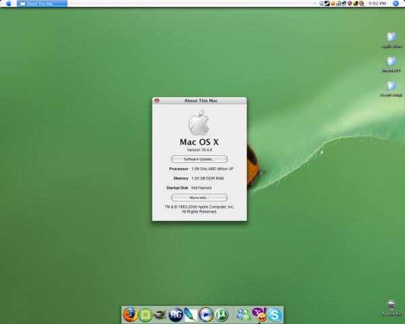
Task: Click the orange smiley tray icon
Action: pos(333,3)
